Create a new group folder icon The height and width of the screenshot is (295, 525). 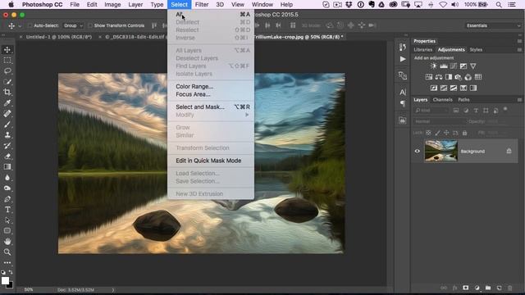point(488,288)
